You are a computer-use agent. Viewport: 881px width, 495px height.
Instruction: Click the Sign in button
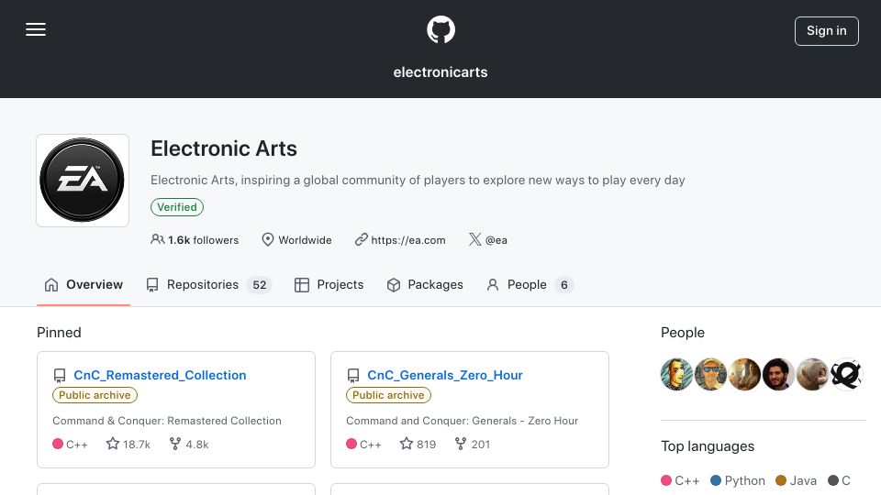point(826,31)
